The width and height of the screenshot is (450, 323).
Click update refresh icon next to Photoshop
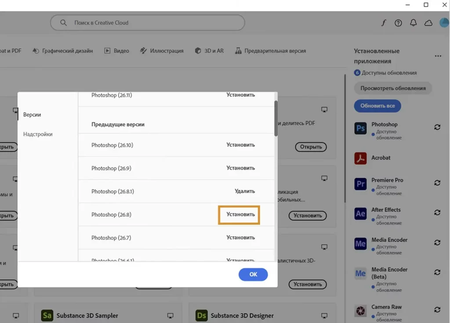point(437,127)
